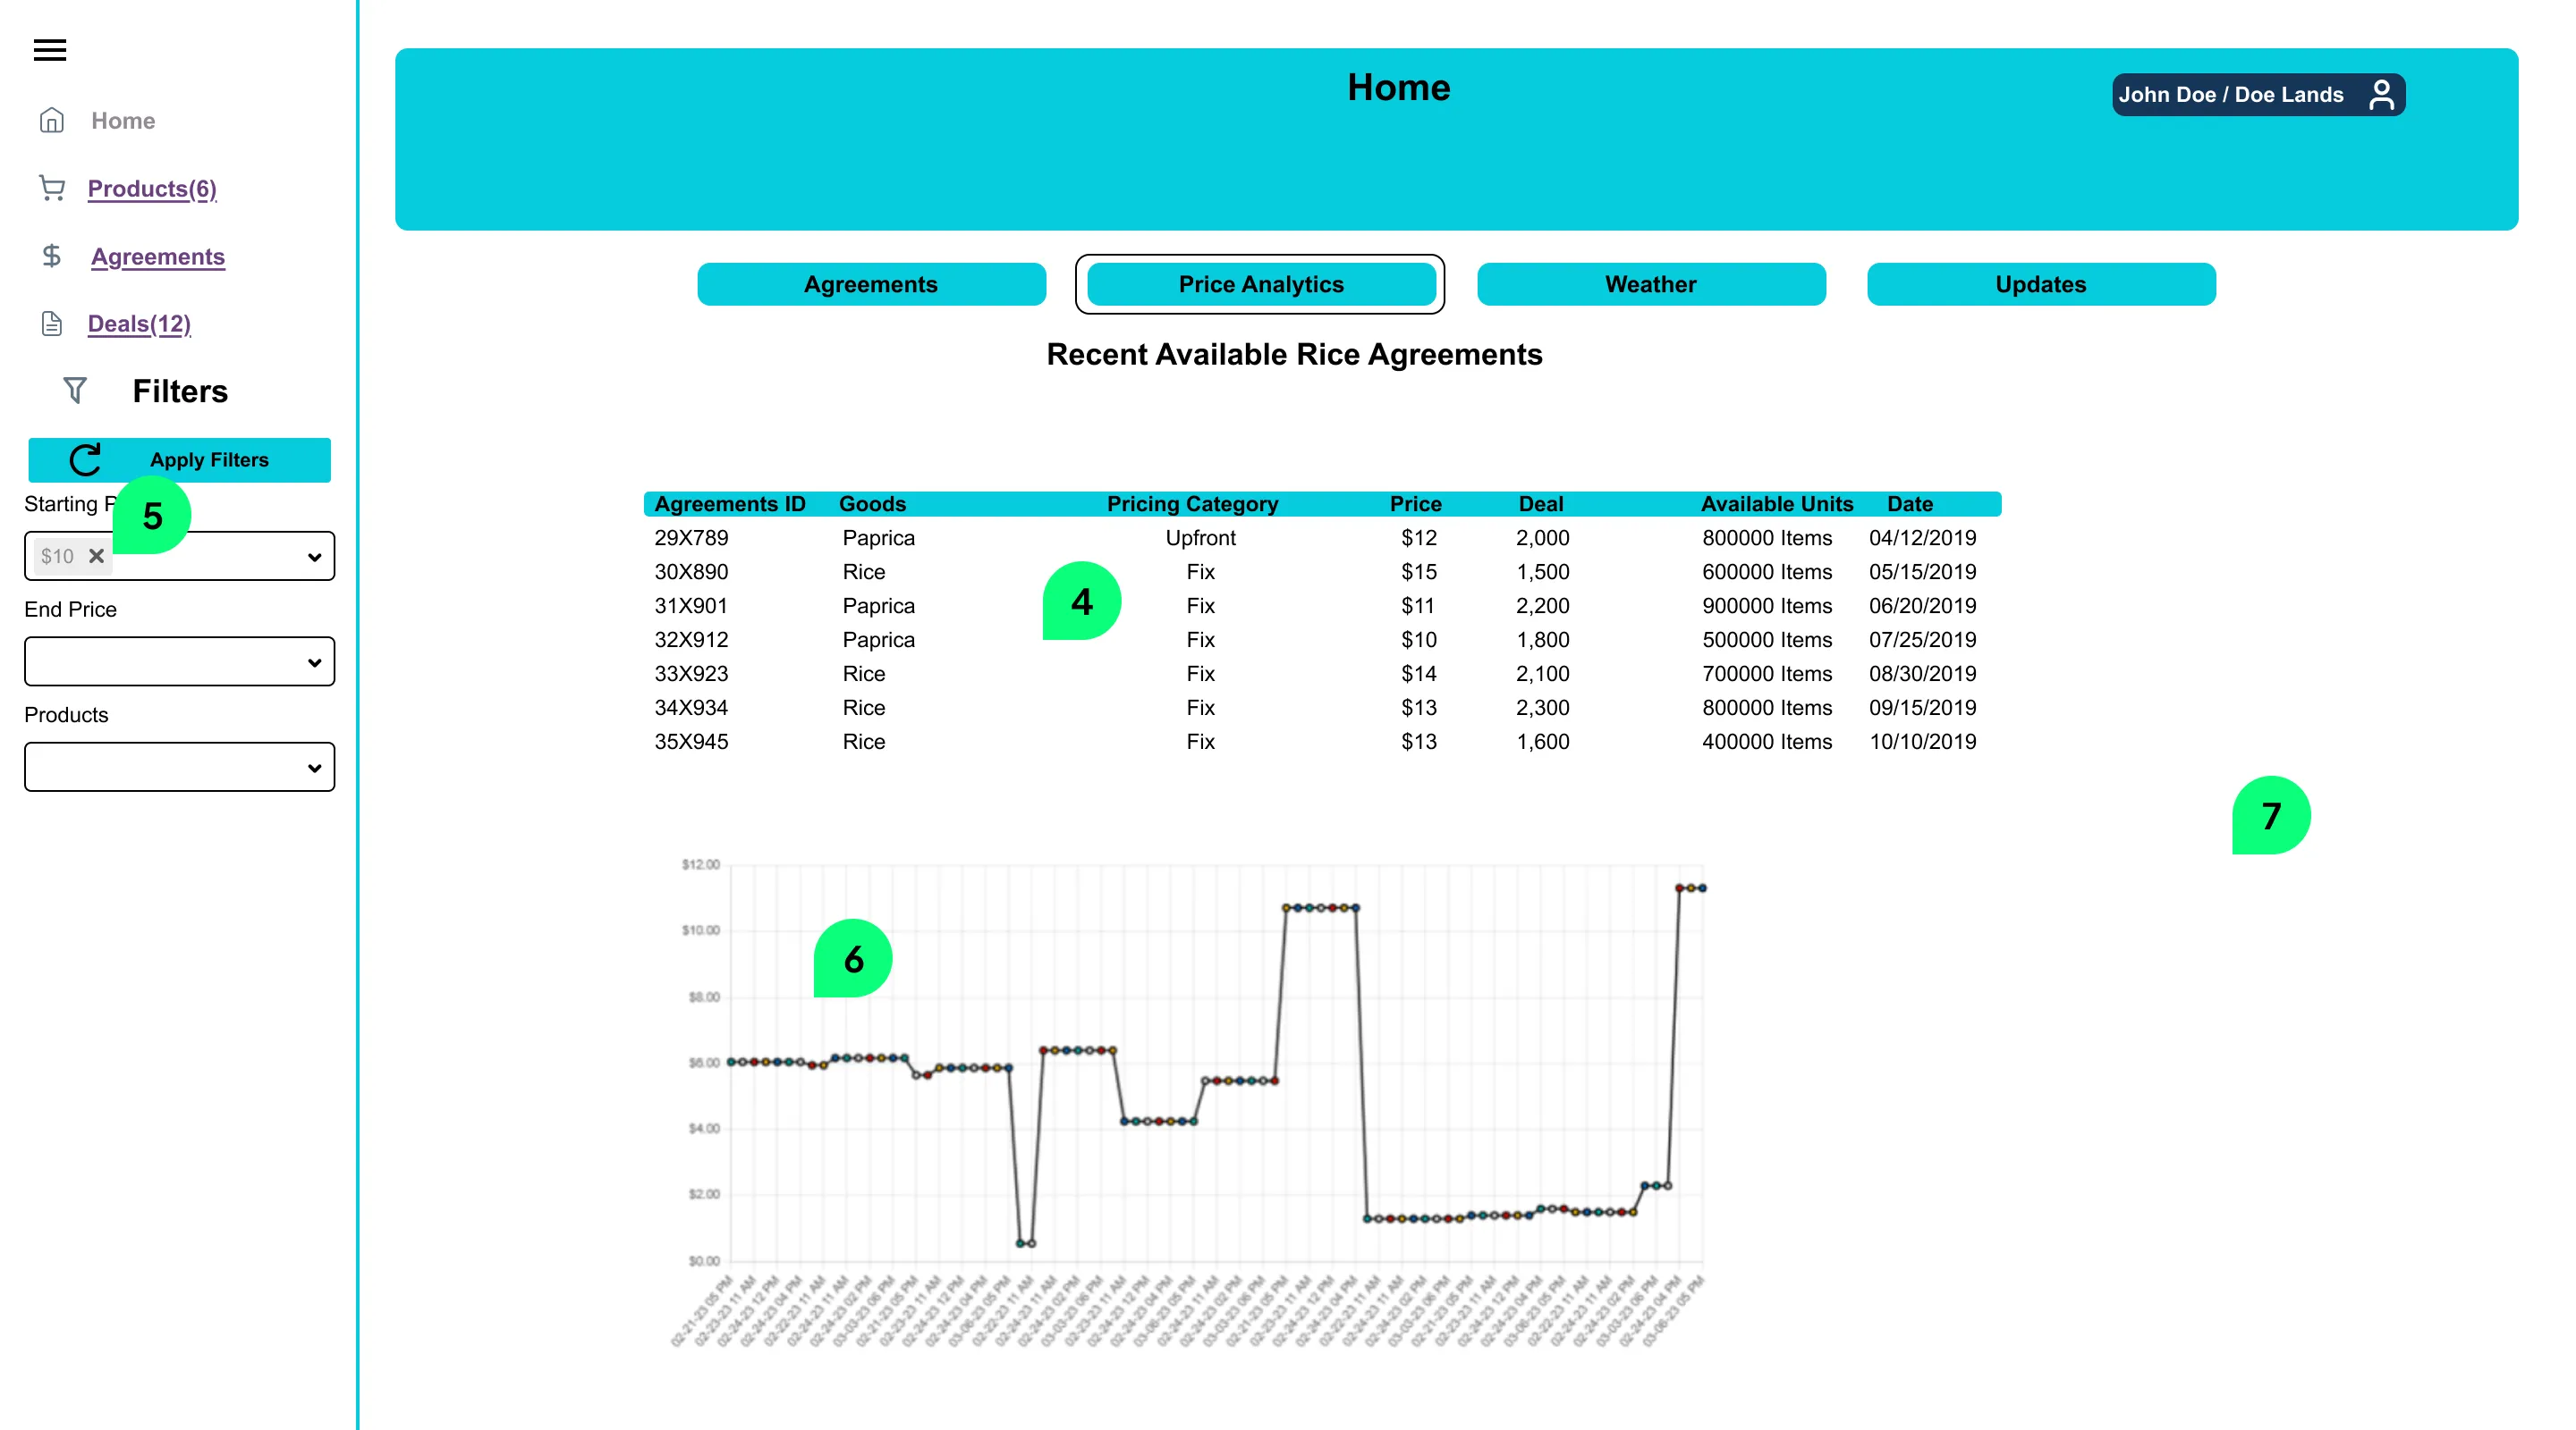Click the user profile avatar icon

tap(2381, 95)
